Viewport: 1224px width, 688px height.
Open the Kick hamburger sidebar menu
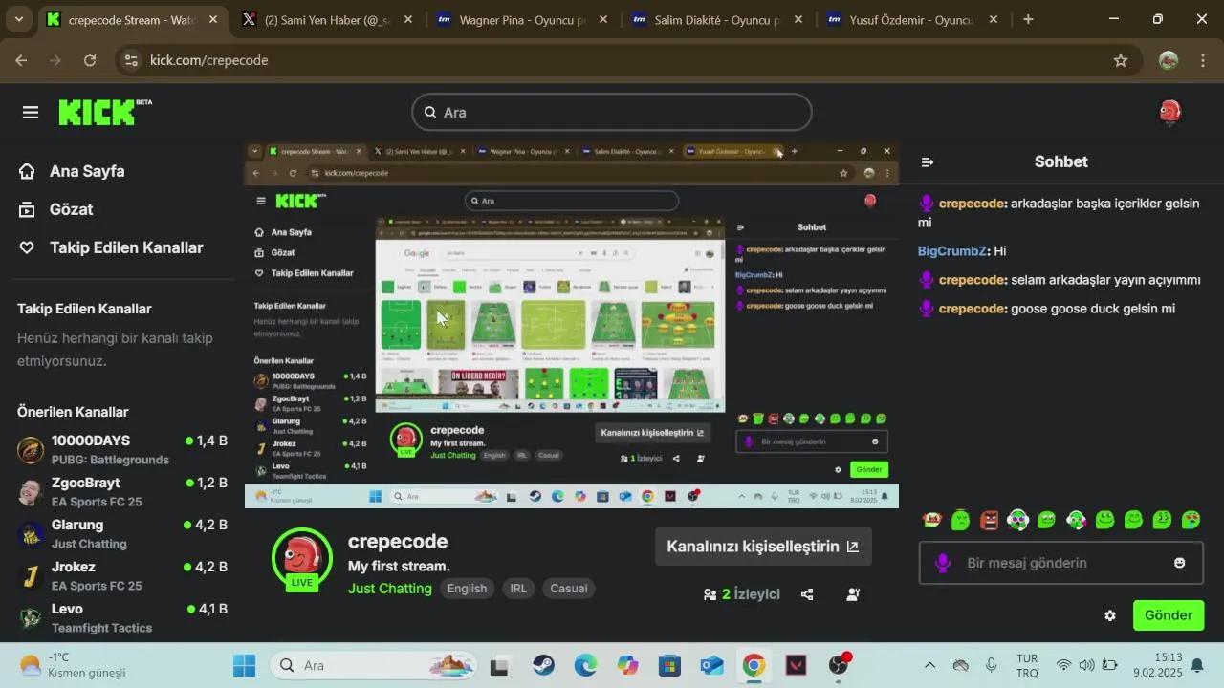pyautogui.click(x=31, y=113)
